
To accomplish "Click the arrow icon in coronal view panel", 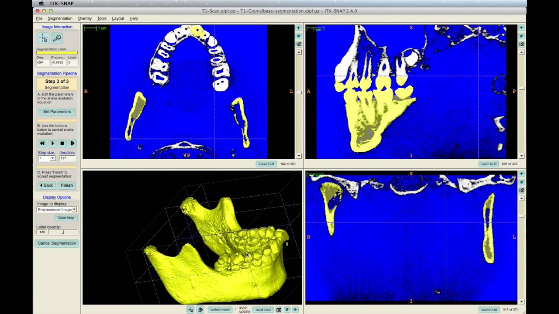I will pos(521,182).
